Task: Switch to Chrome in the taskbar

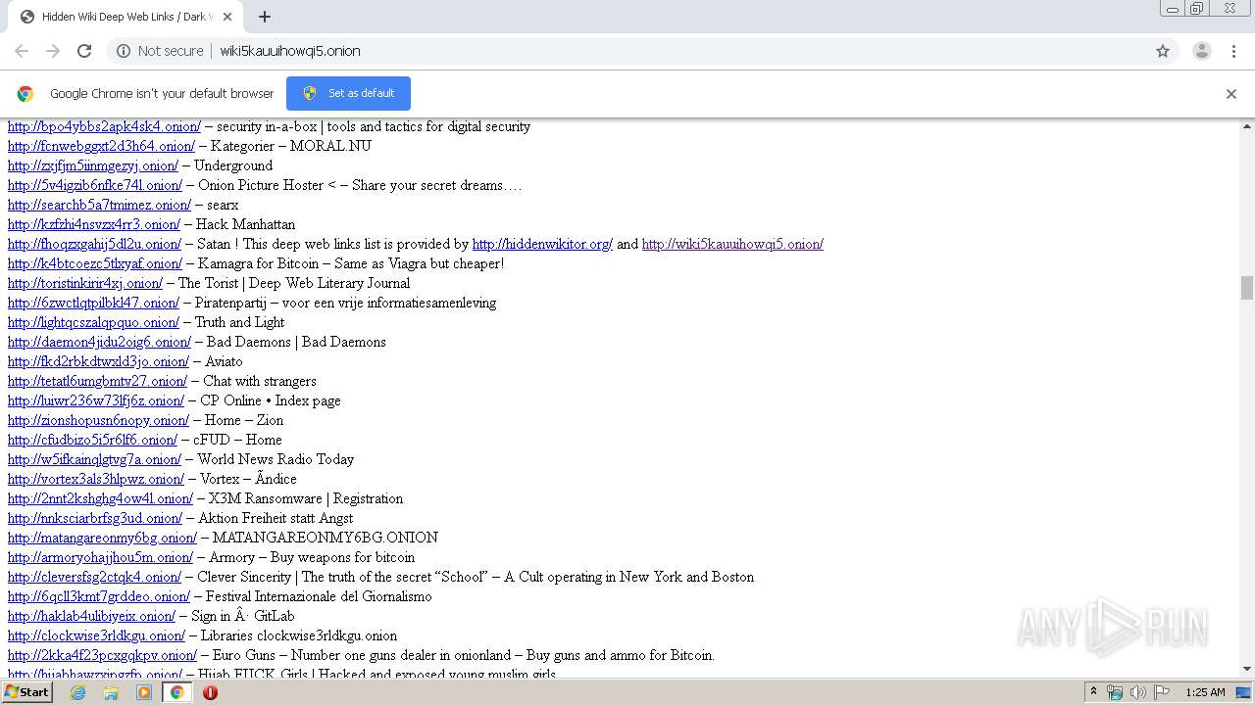Action: click(177, 692)
